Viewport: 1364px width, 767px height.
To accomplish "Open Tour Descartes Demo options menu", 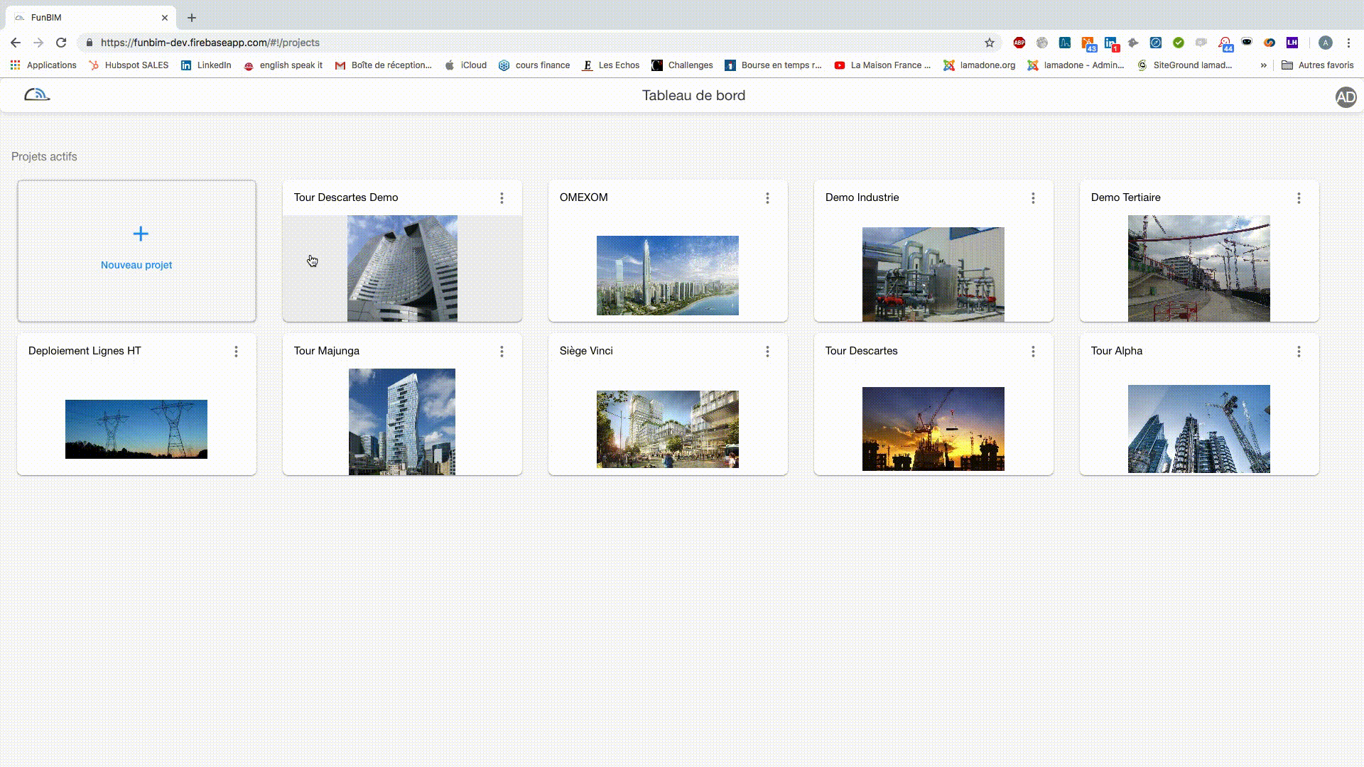I will click(x=502, y=198).
